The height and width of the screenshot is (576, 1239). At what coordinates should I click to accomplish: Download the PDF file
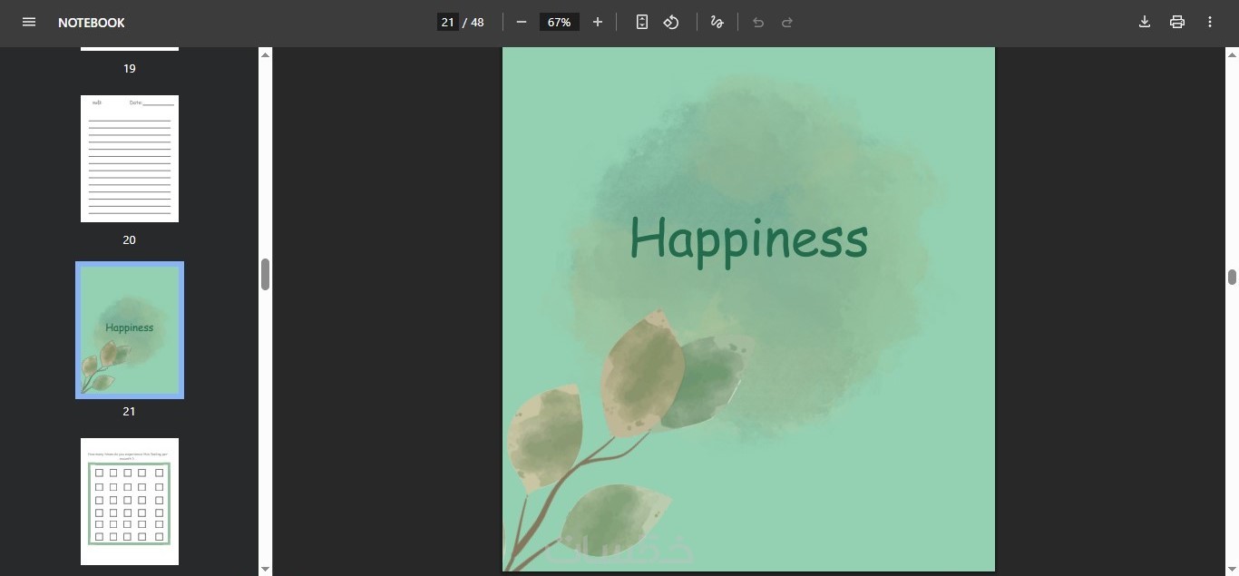tap(1145, 22)
